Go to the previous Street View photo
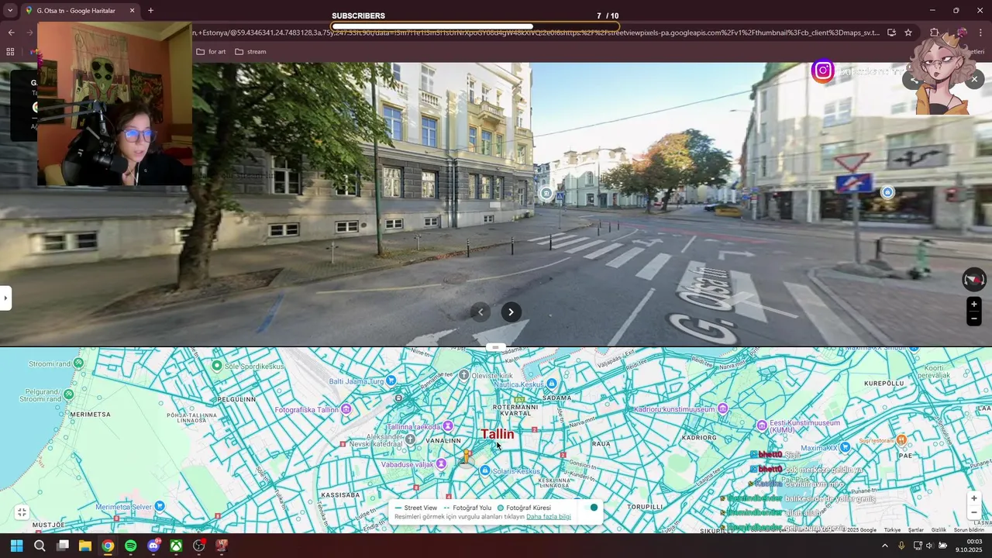 (480, 312)
